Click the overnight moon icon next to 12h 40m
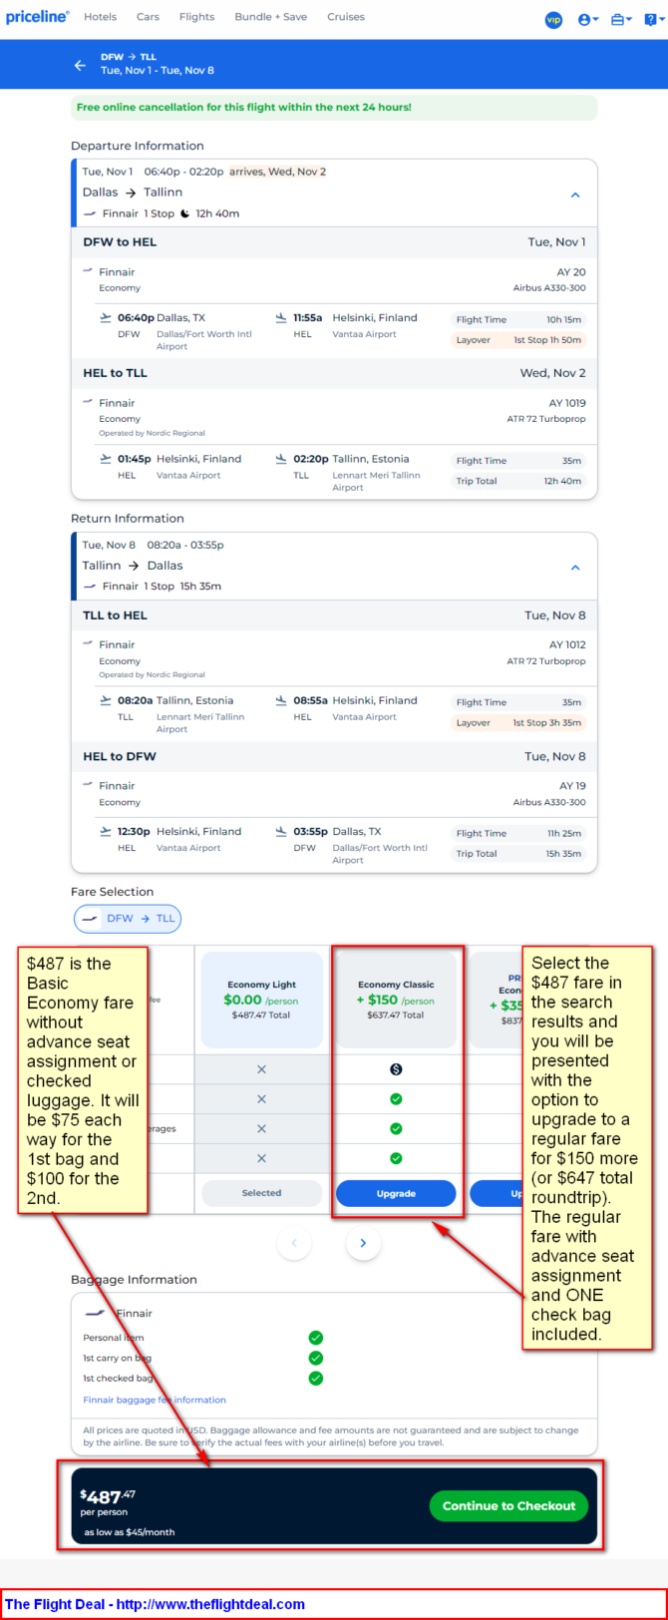This screenshot has height=1620, width=668. pyautogui.click(x=184, y=212)
